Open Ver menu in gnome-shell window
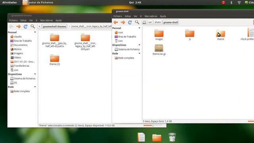The image size is (254, 143). pos(135,16)
